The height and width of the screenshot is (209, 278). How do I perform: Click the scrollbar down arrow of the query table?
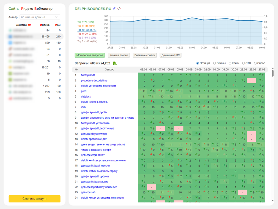pos(273,200)
